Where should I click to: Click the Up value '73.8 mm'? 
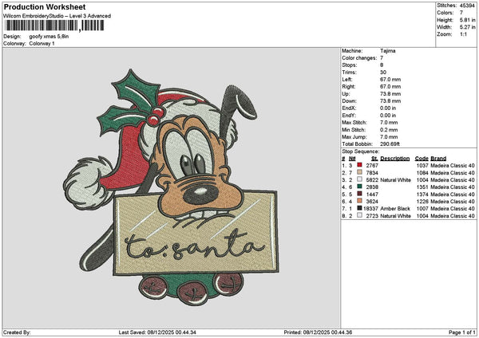click(390, 93)
